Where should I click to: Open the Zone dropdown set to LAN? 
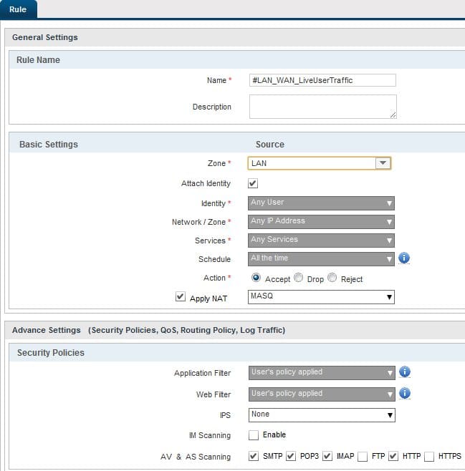point(320,163)
